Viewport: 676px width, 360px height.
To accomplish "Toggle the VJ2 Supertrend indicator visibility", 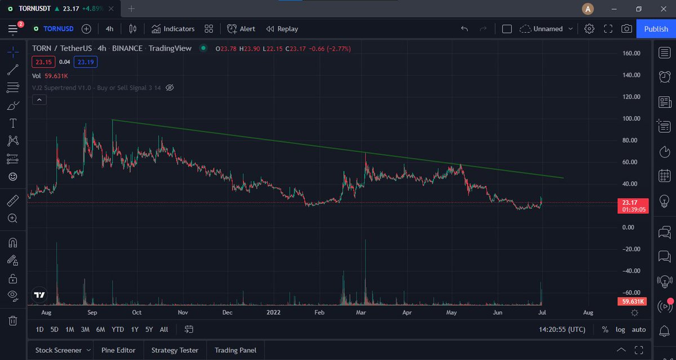I will click(x=169, y=87).
